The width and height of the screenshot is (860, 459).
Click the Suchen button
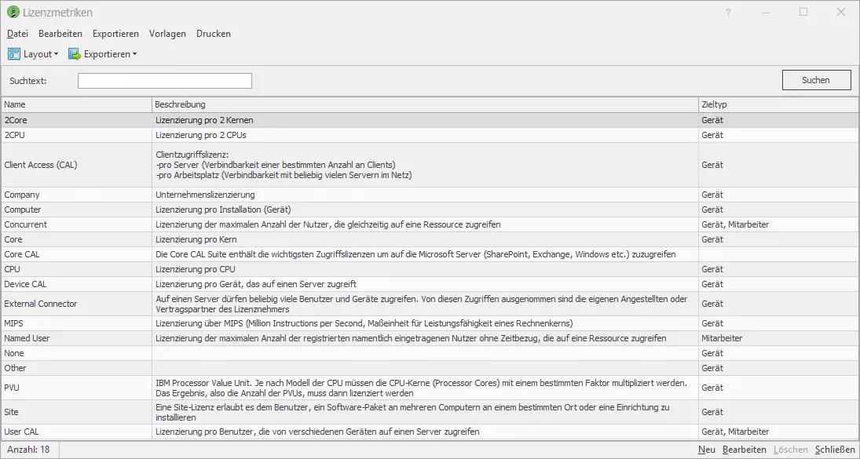(816, 80)
